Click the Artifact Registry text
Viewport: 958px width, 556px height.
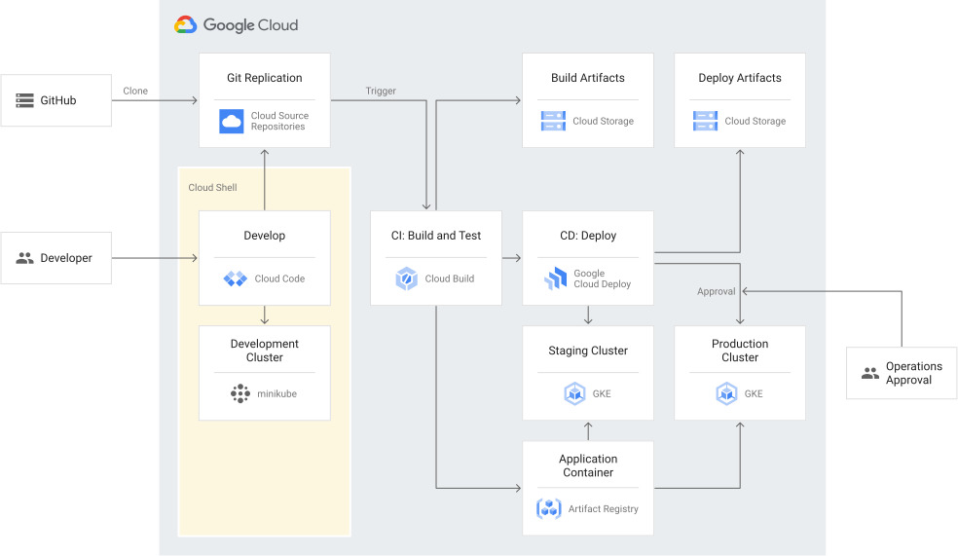coord(603,509)
